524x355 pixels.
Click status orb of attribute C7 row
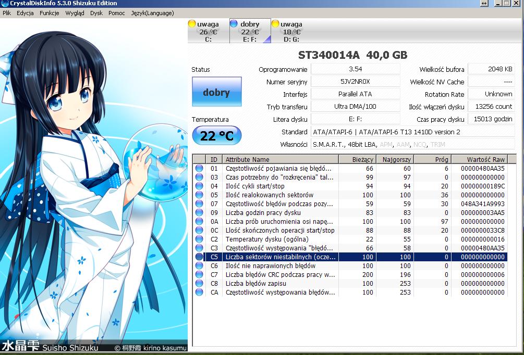[x=199, y=274]
